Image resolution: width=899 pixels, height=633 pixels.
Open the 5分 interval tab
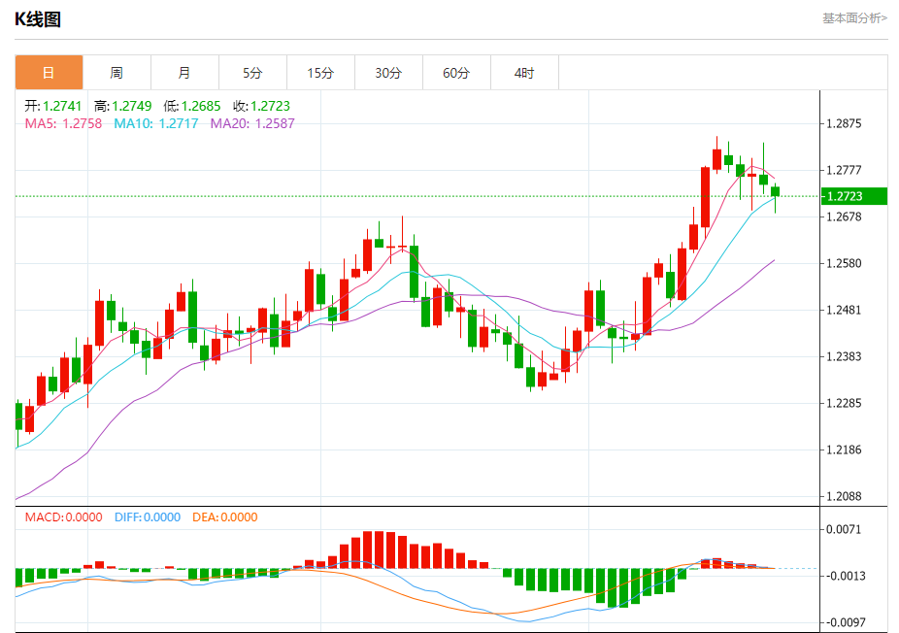click(252, 73)
